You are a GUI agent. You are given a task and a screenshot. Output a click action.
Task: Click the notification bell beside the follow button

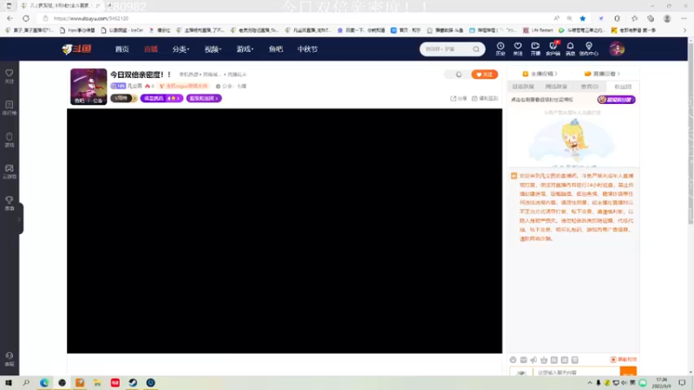459,75
